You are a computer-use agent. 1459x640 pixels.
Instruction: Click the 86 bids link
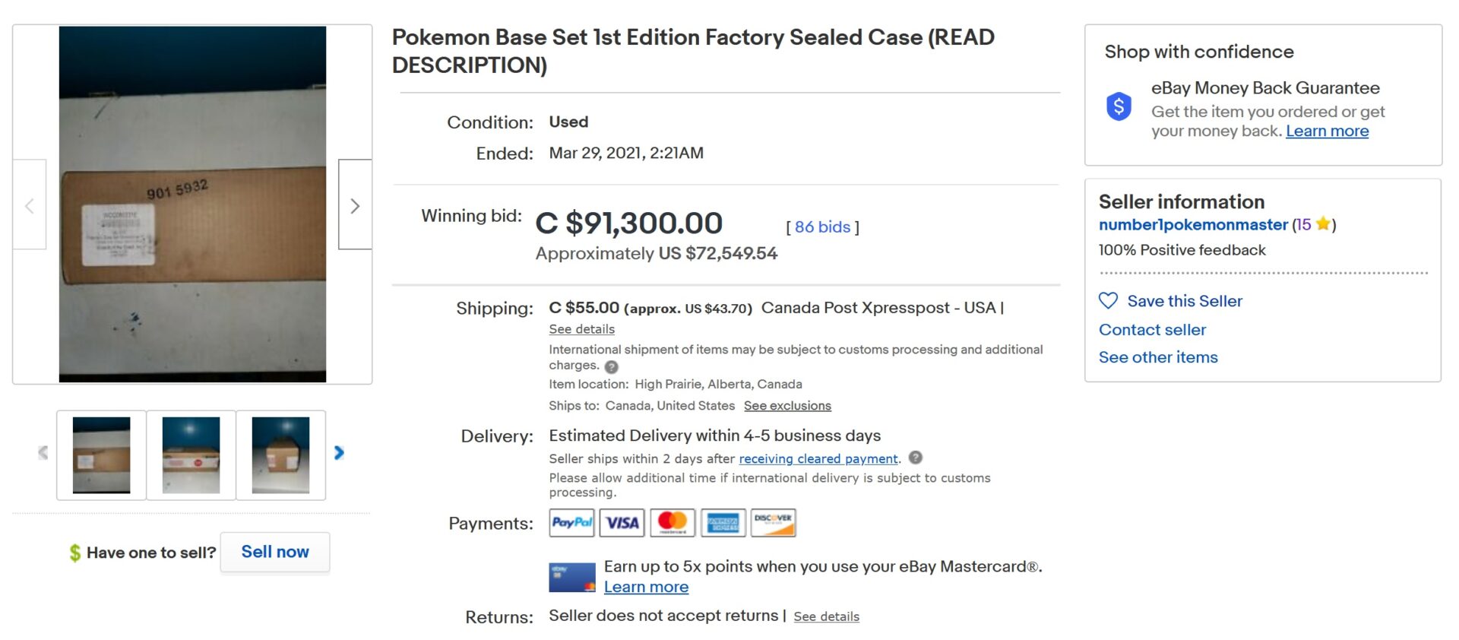(821, 226)
